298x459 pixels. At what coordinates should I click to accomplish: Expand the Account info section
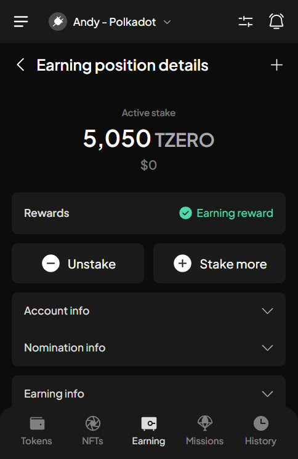point(149,311)
